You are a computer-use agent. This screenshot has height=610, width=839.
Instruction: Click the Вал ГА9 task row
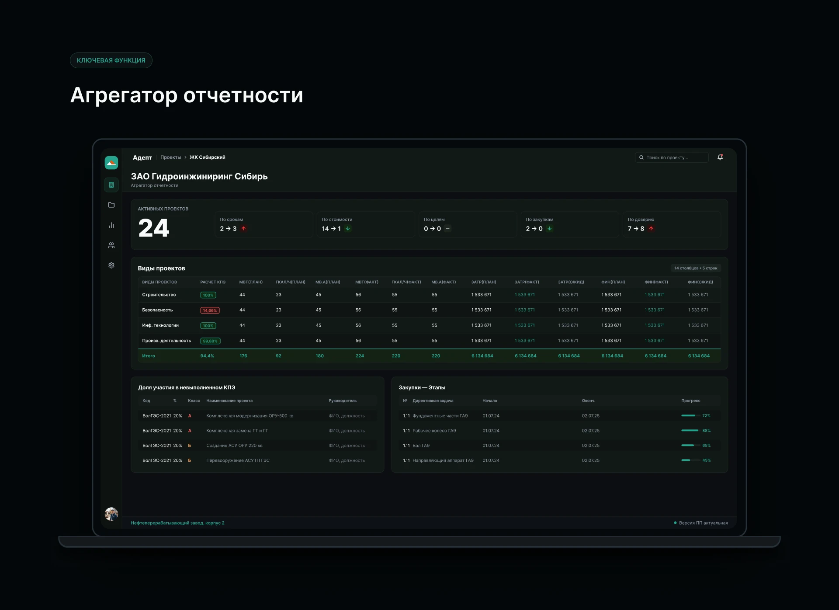tap(560, 446)
